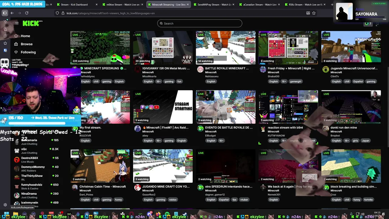Click the Following heart icon
This screenshot has width=389, height=219.
[16, 52]
